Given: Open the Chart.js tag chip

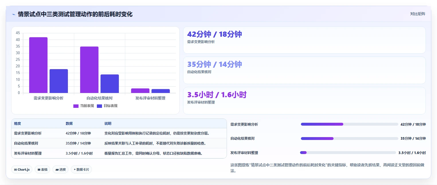Looking at the screenshot, I should (22, 170).
